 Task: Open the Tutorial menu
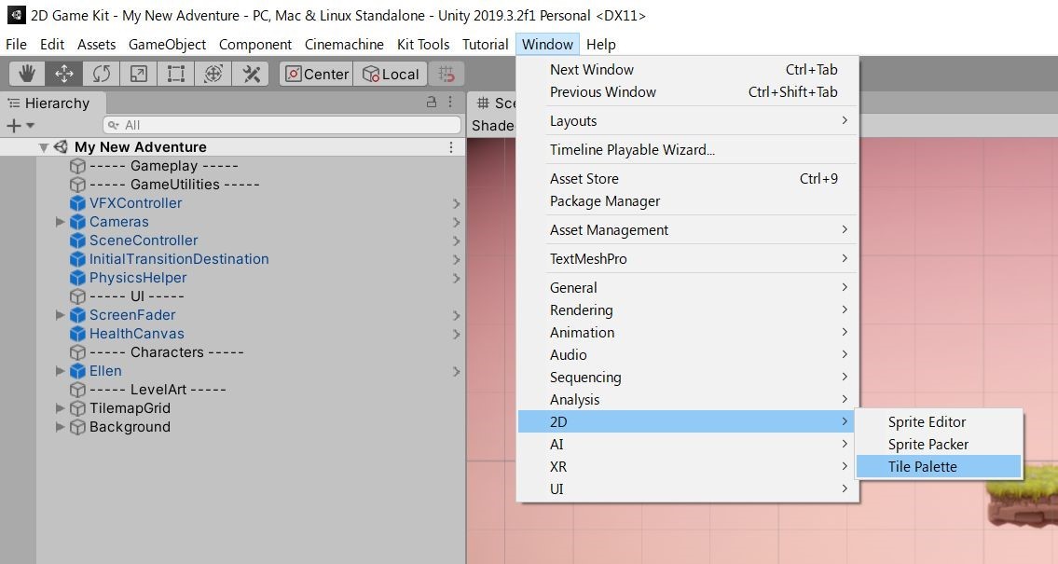(485, 45)
